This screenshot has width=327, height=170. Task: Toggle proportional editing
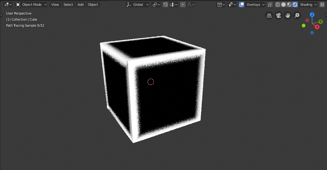click(x=183, y=5)
